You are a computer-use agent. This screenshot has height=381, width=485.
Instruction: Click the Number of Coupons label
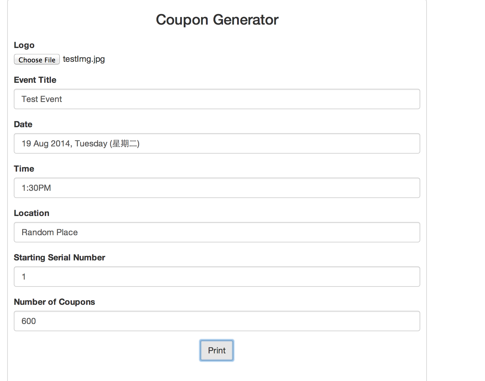click(x=54, y=302)
